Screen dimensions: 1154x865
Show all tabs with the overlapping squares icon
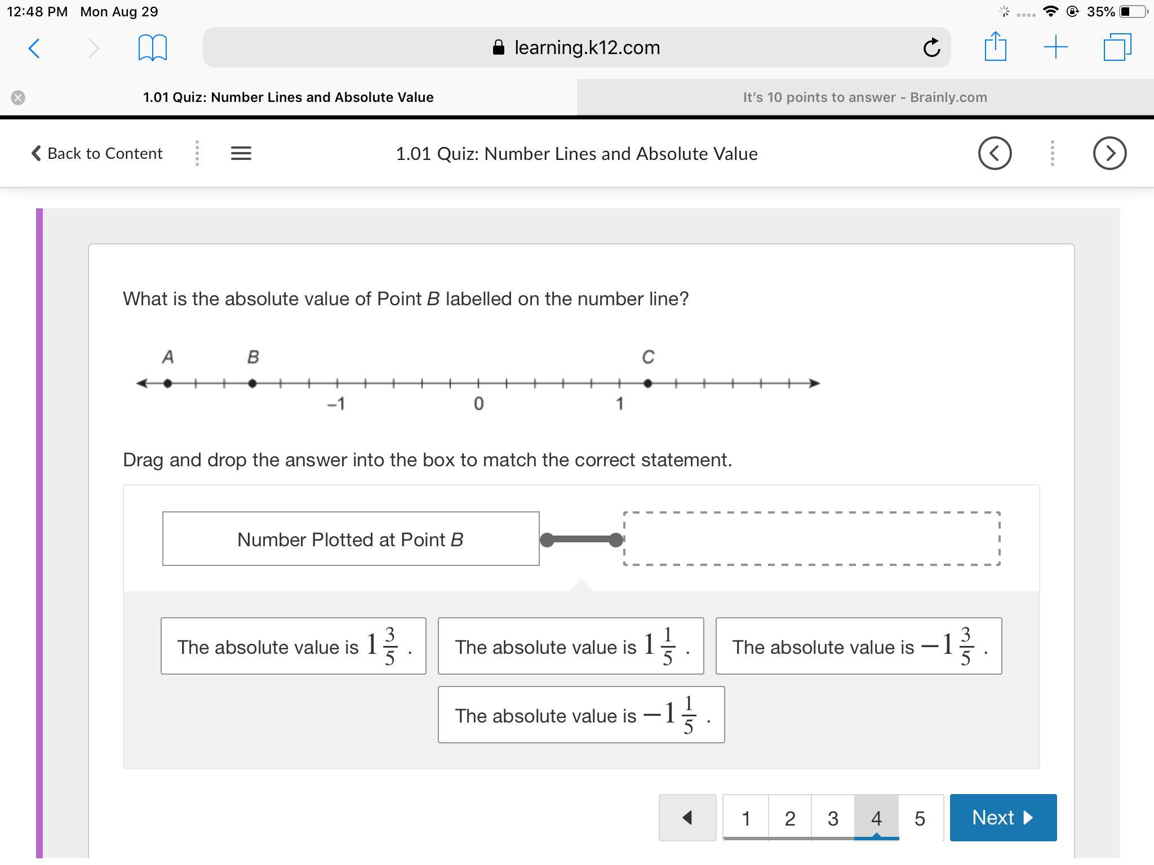pyautogui.click(x=1117, y=47)
